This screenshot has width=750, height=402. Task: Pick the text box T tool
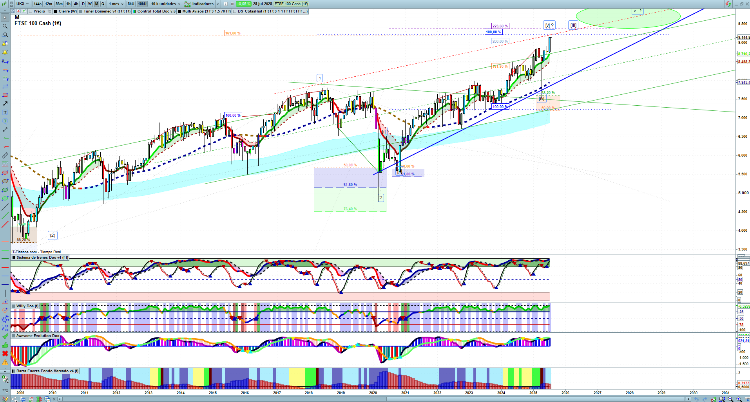click(5, 112)
